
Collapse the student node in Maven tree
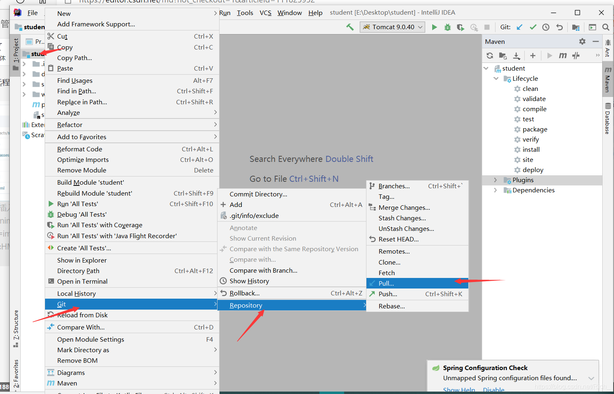(486, 68)
